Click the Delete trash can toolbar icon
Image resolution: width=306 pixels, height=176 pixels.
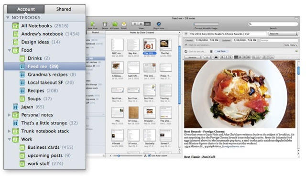[x=105, y=24]
